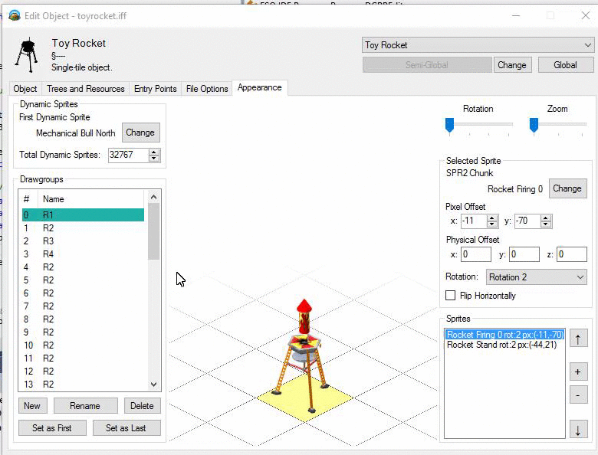Select drawgroup row number 13
Image resolution: width=598 pixels, height=455 pixels.
83,384
